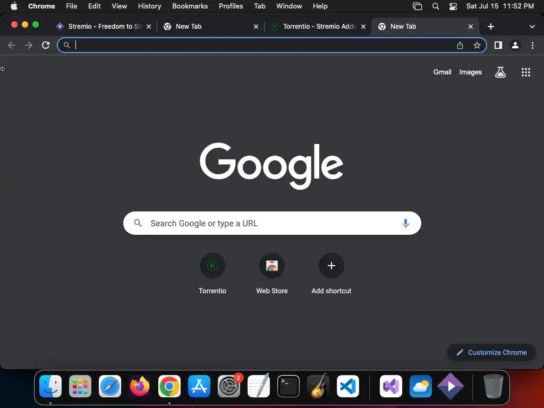This screenshot has height=408, width=544.
Task: Click the Customize Chrome button
Action: point(491,353)
